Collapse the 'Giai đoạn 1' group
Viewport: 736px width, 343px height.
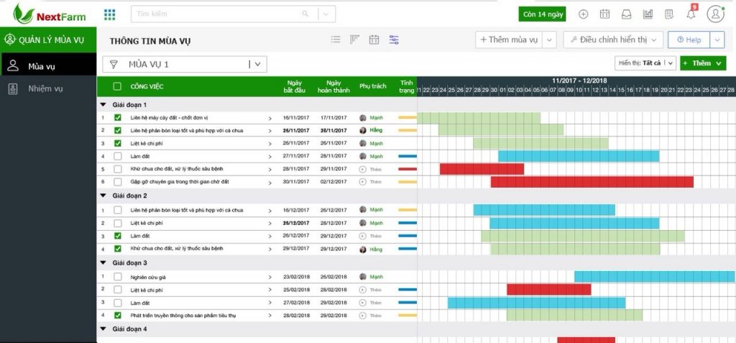[x=103, y=104]
